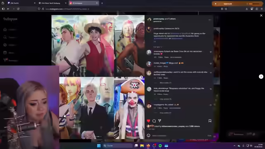Open the padlock site info icon
The image size is (265, 149).
tap(43, 9)
